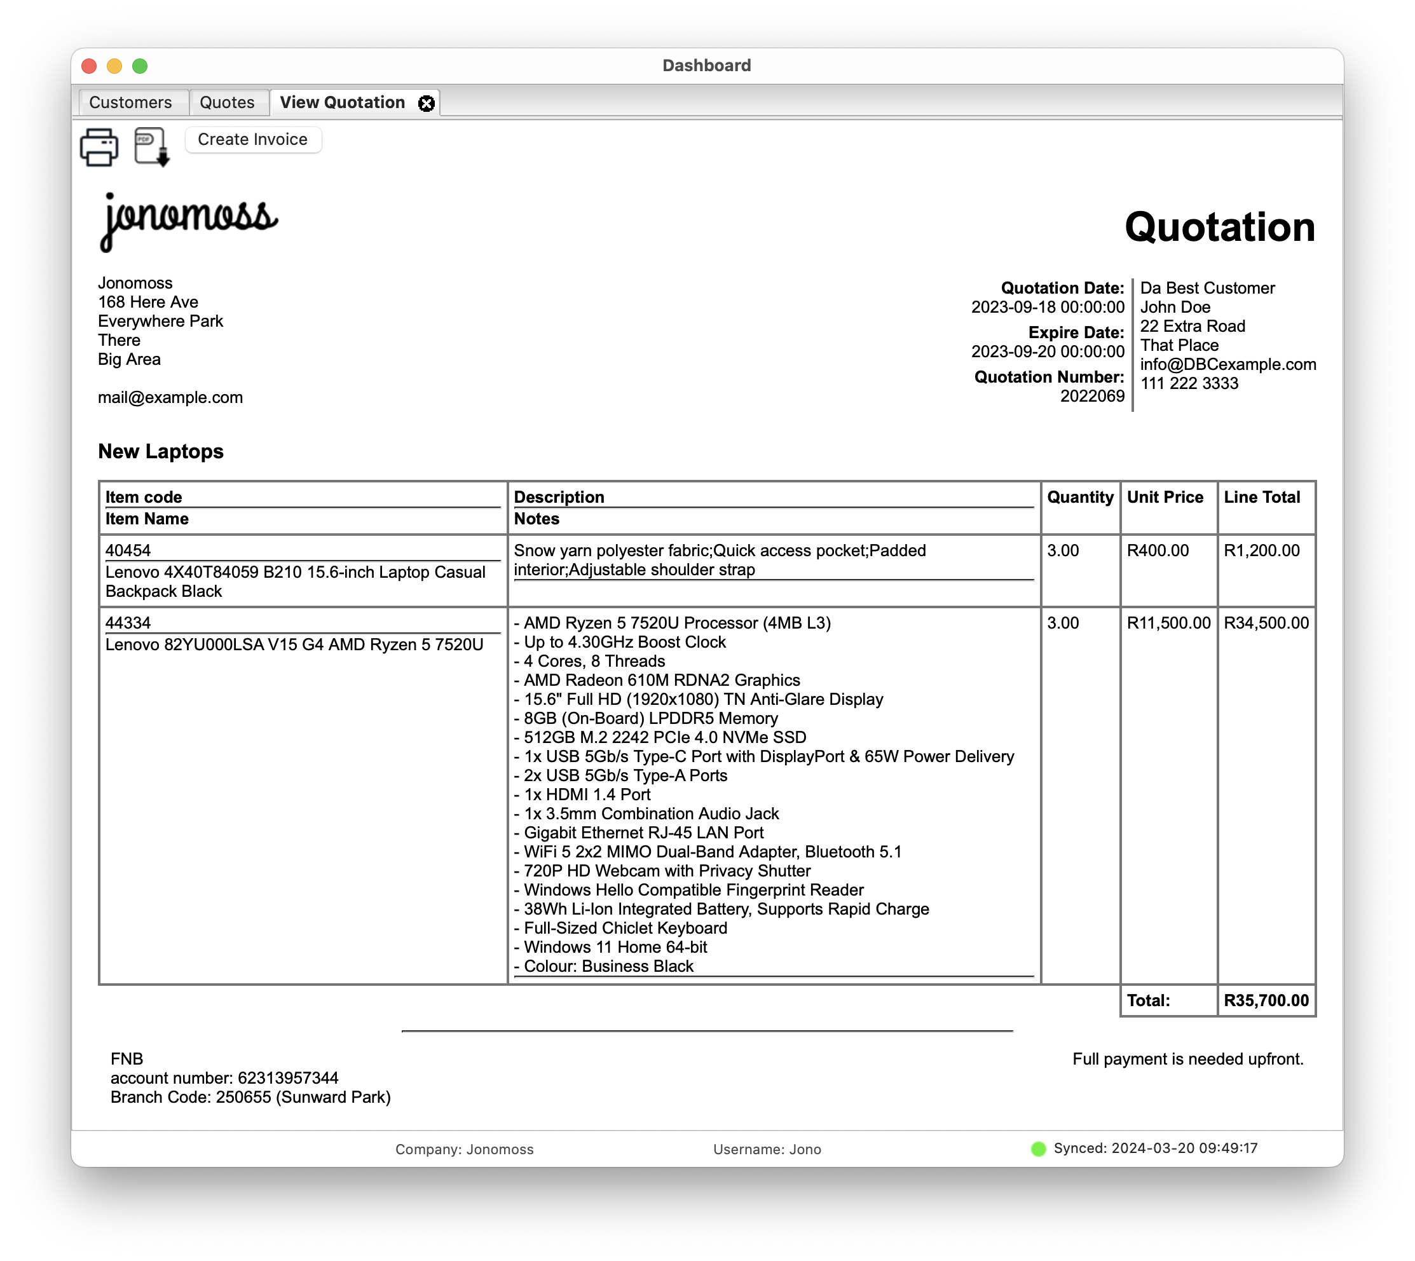Click the quotation date 2023-09-18 00:00:00
1415x1261 pixels.
point(1048,307)
